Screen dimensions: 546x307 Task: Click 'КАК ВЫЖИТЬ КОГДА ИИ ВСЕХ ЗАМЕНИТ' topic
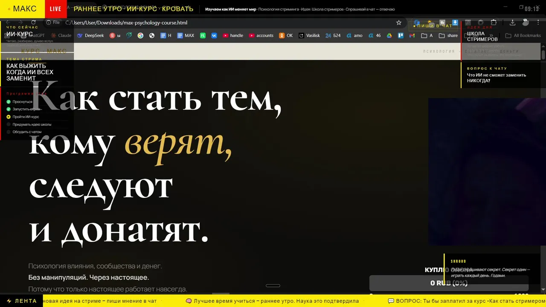[x=30, y=72]
